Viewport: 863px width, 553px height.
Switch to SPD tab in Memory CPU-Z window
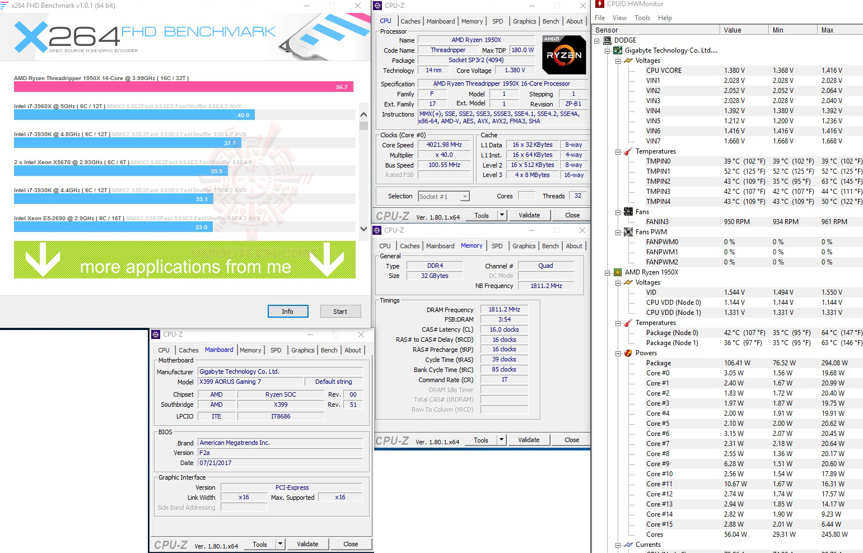497,246
